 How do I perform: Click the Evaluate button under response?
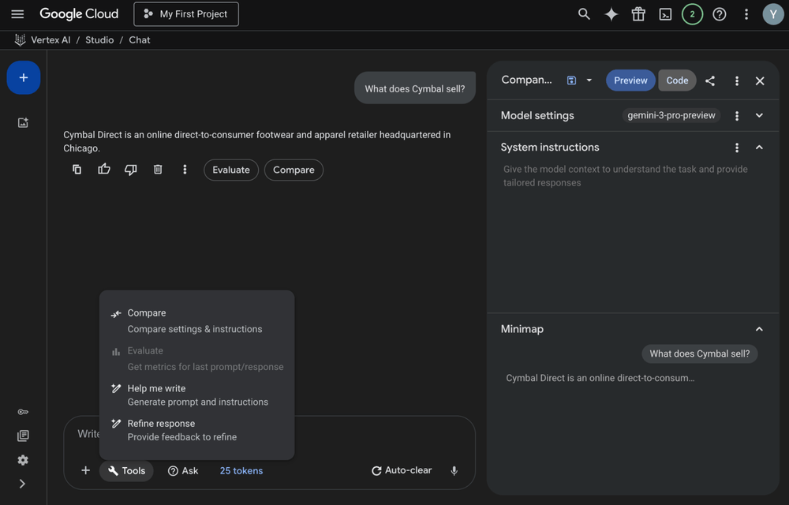coord(230,170)
